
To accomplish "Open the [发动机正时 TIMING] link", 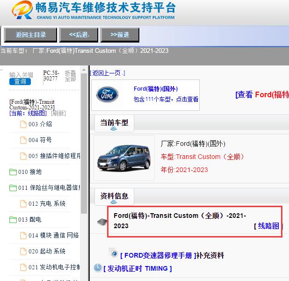I will [137, 269].
